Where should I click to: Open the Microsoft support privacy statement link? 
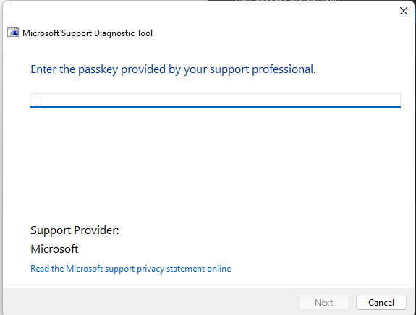[x=130, y=269]
